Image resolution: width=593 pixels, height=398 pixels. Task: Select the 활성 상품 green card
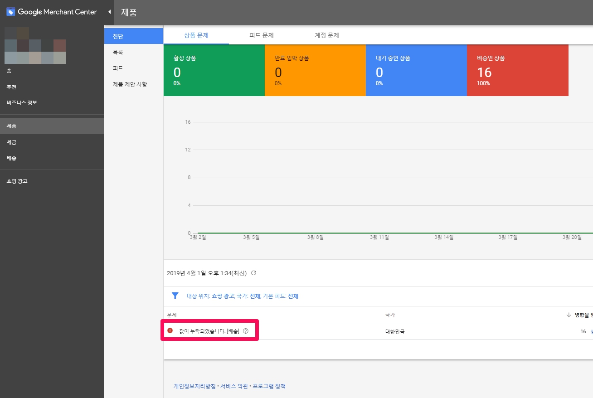coord(214,70)
